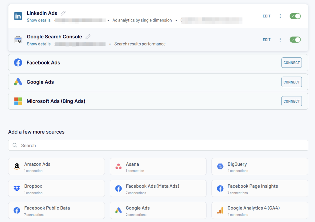Disable the LinkedIn Ads source toggle
The image size is (315, 222).
(x=295, y=16)
